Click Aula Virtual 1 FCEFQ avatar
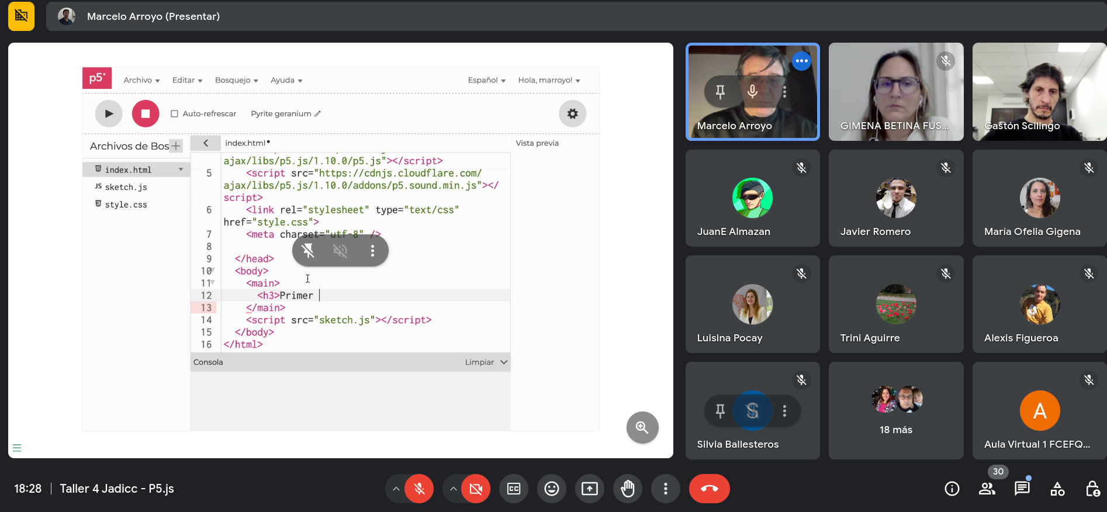Image resolution: width=1107 pixels, height=512 pixels. (x=1040, y=410)
